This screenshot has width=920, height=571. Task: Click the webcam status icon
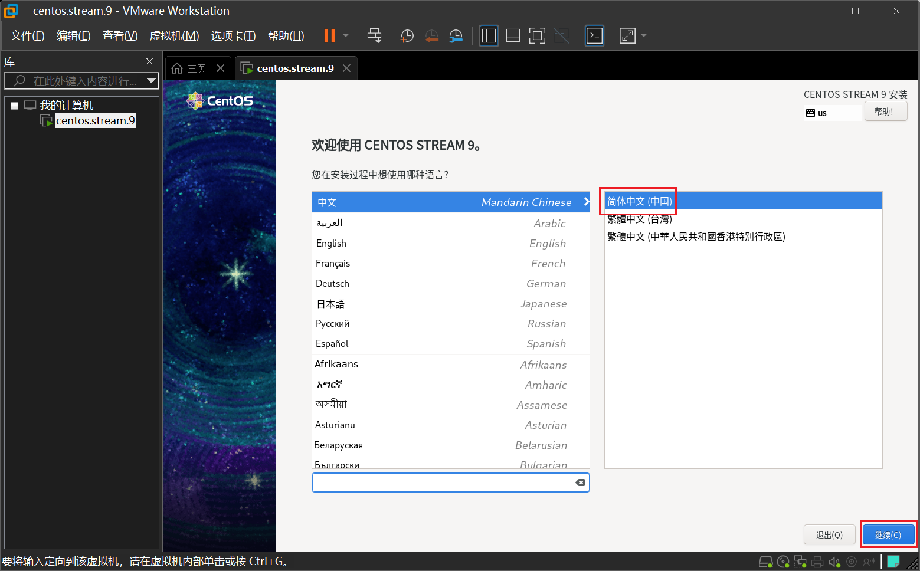coord(852,562)
